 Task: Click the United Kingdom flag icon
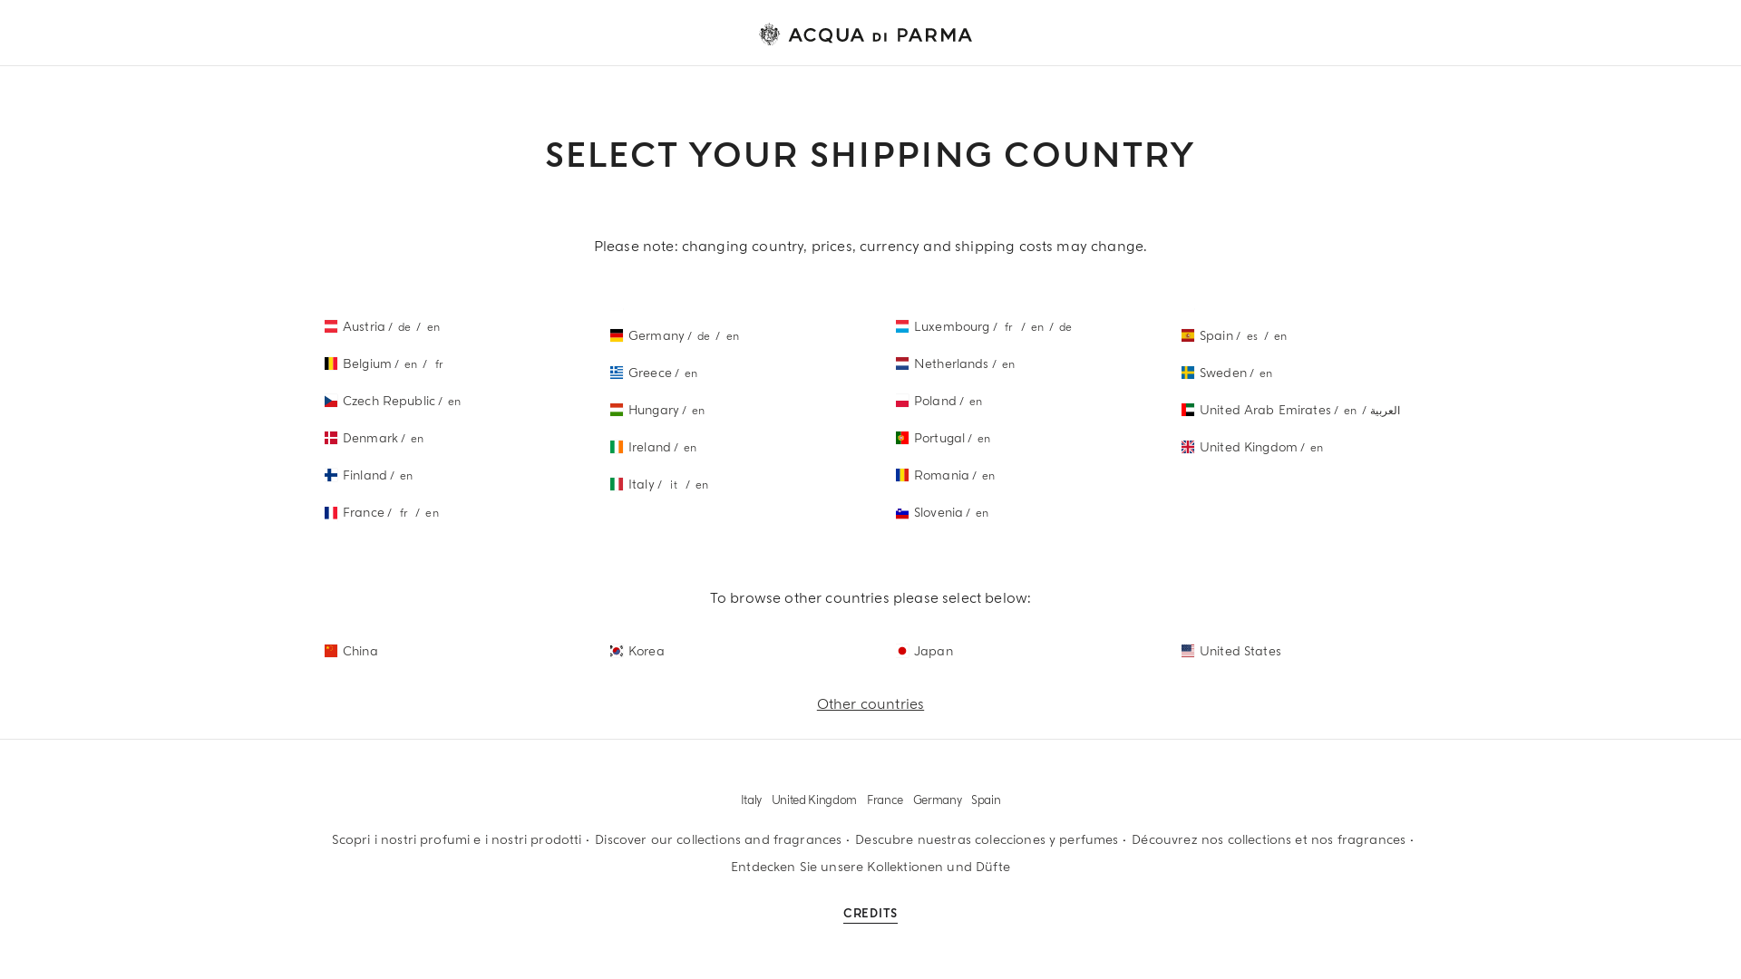[1188, 447]
